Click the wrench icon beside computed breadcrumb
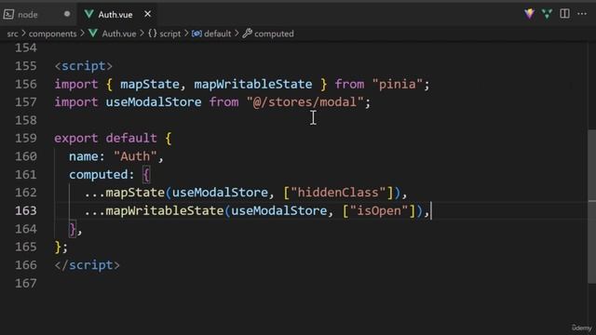 pyautogui.click(x=248, y=33)
